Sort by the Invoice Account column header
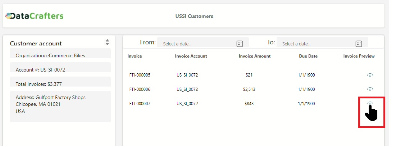396x147 pixels. [191, 56]
